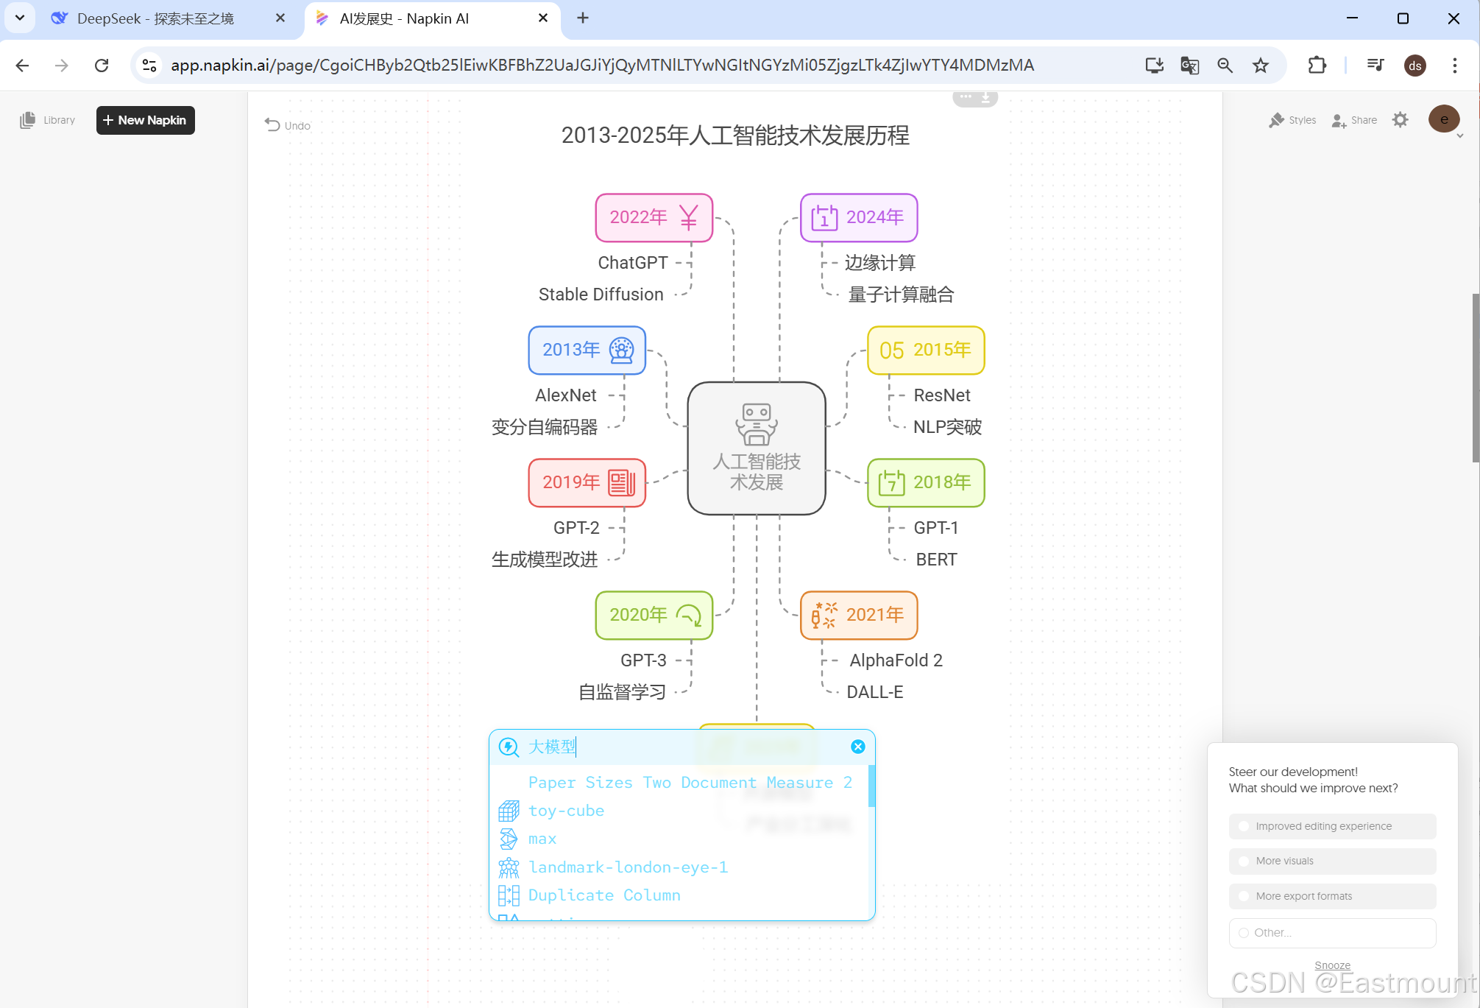Viewport: 1480px width, 1008px height.
Task: Bookmark page with star icon
Action: point(1261,66)
